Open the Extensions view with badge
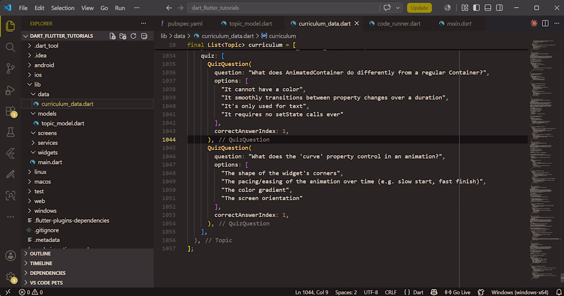This screenshot has width=564, height=296. [10, 111]
